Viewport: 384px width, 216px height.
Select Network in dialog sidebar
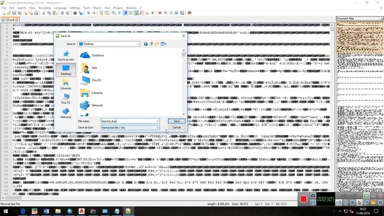[x=65, y=113]
